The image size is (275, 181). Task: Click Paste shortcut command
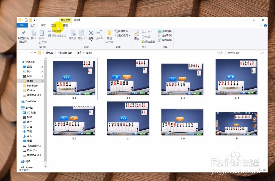[x=57, y=35]
